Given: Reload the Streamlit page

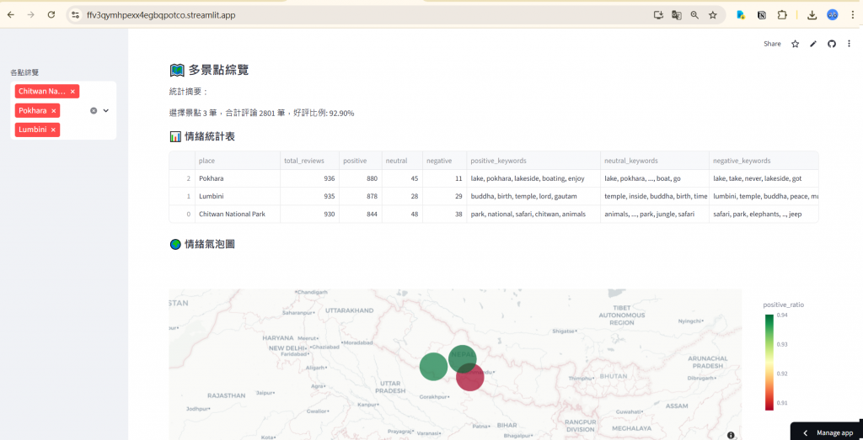Looking at the screenshot, I should (51, 15).
